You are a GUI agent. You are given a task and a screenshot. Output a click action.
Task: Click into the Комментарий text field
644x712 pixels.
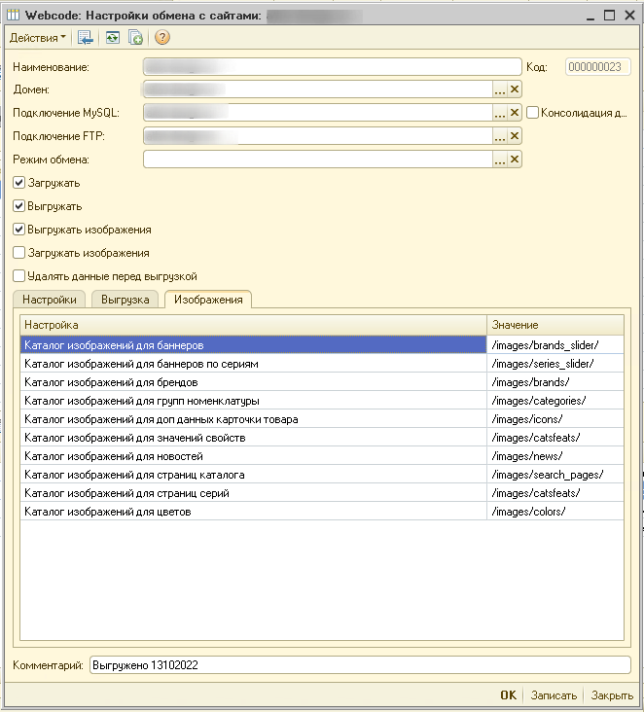tap(360, 665)
